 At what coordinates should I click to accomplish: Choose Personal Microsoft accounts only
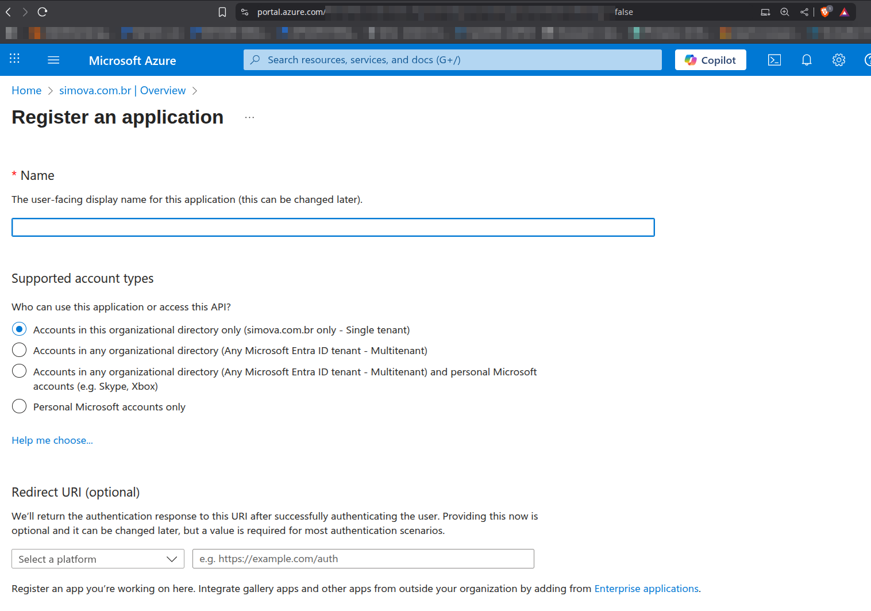20,406
